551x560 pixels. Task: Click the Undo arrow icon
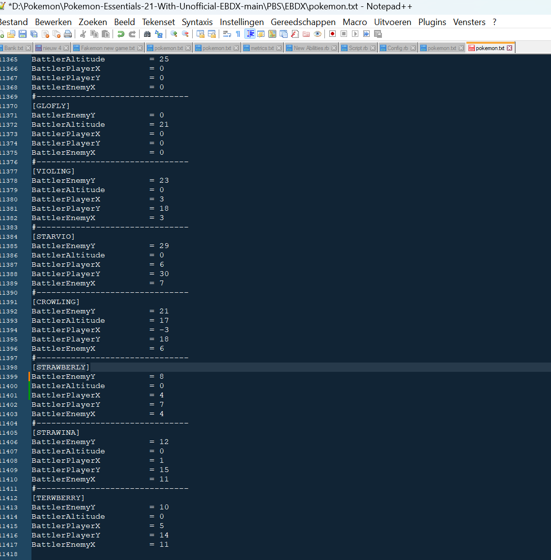coord(120,34)
